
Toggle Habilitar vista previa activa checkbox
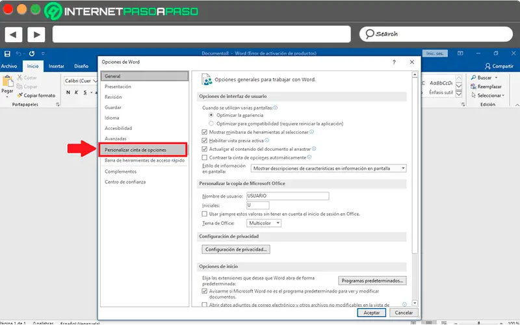click(x=205, y=140)
